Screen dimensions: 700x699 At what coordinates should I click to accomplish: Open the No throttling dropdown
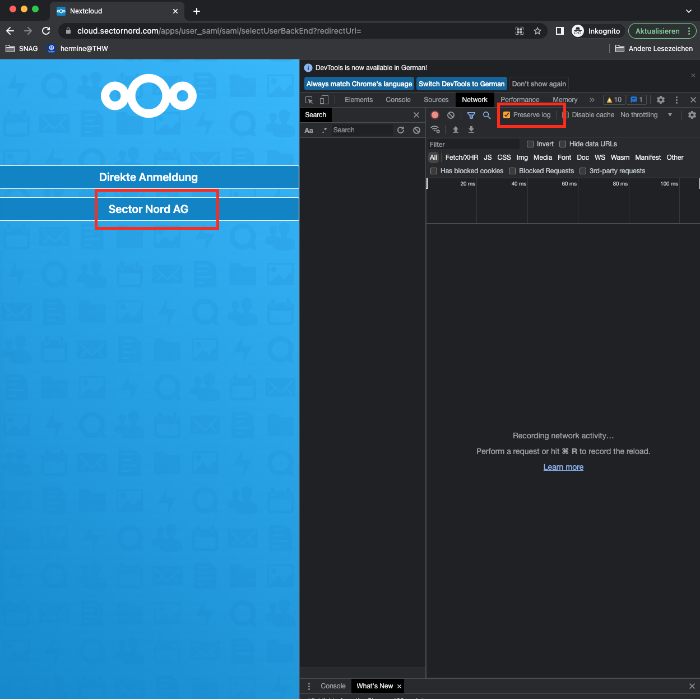tap(646, 115)
